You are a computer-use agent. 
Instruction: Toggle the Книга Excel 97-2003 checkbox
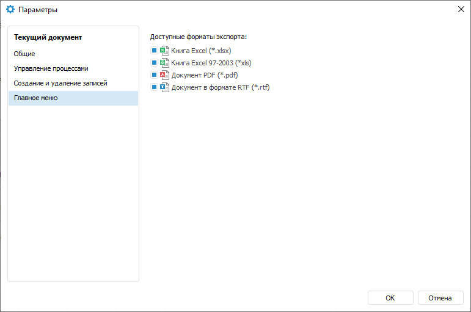point(154,63)
